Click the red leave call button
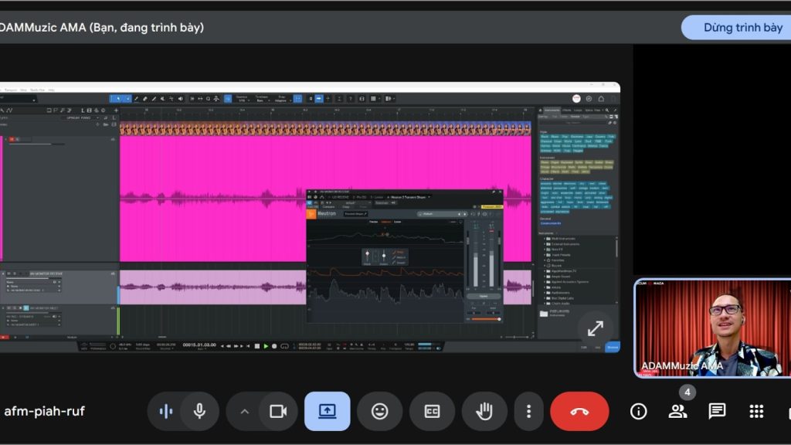Image resolution: width=791 pixels, height=445 pixels. tap(579, 411)
